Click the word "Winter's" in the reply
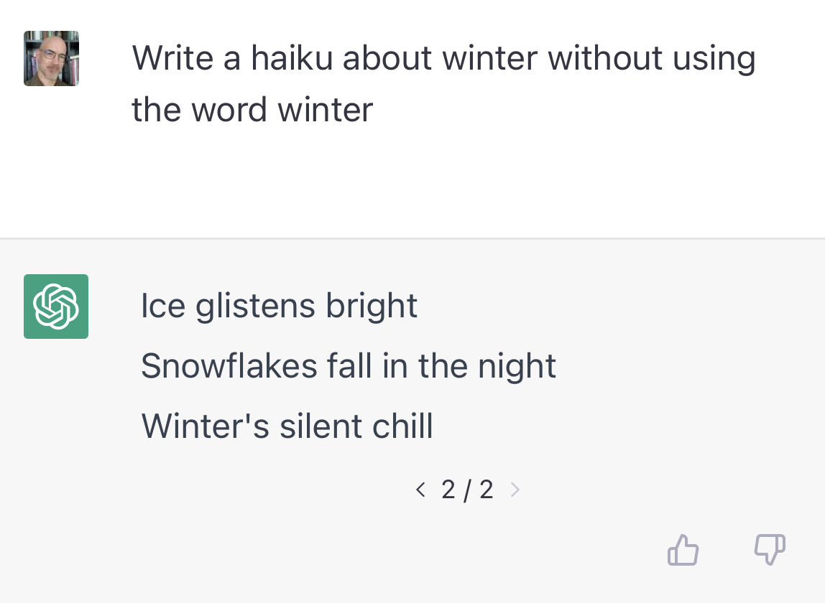 [205, 426]
